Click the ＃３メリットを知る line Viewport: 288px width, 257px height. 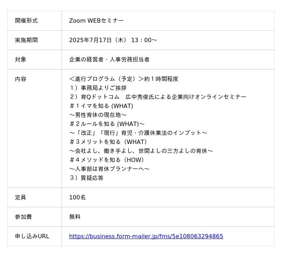point(108,142)
